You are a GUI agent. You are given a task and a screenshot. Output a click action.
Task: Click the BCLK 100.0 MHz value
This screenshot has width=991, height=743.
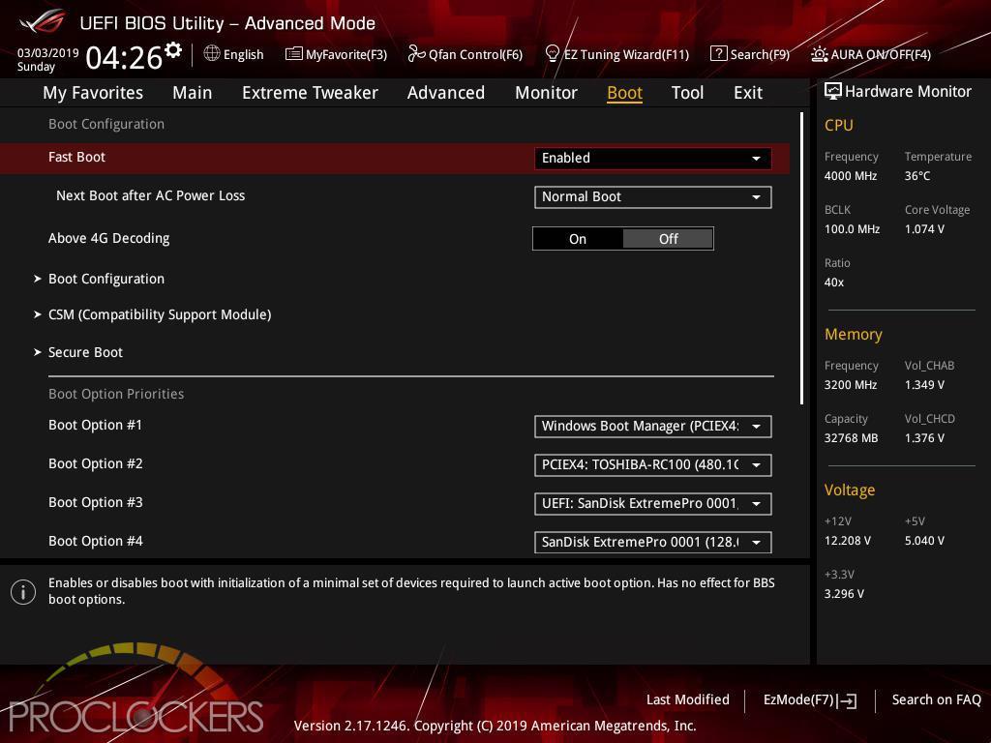(852, 228)
